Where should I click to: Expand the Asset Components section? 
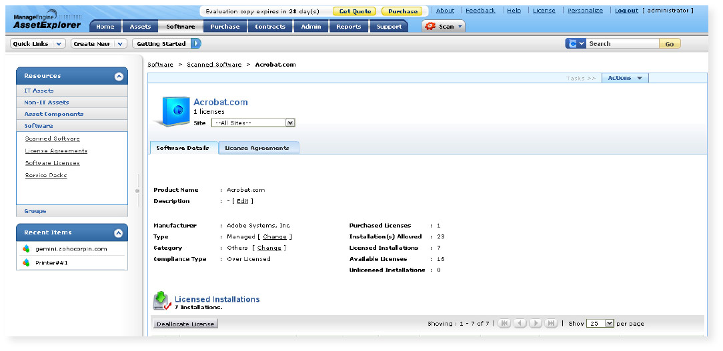(x=72, y=114)
